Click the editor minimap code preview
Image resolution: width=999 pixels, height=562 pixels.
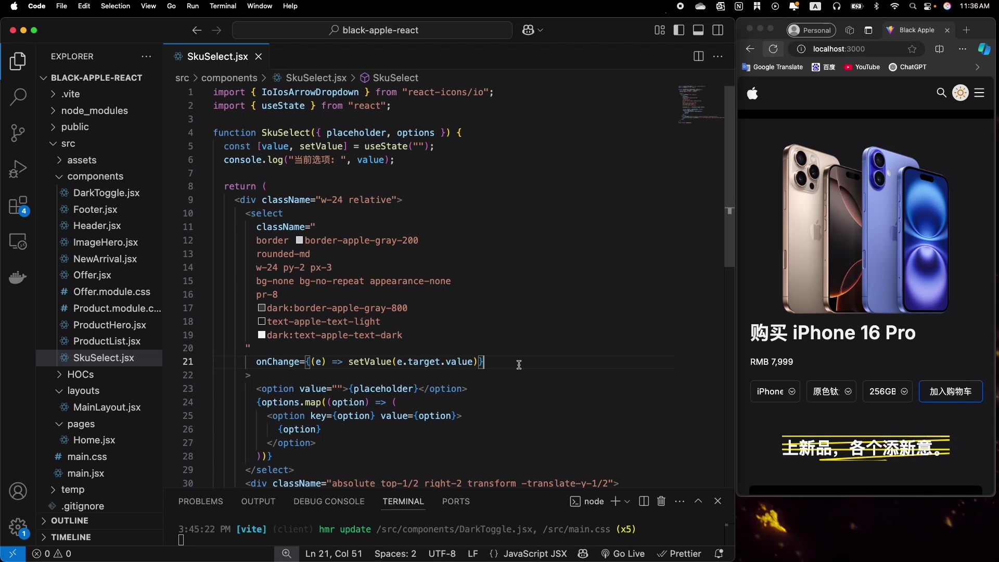(701, 104)
